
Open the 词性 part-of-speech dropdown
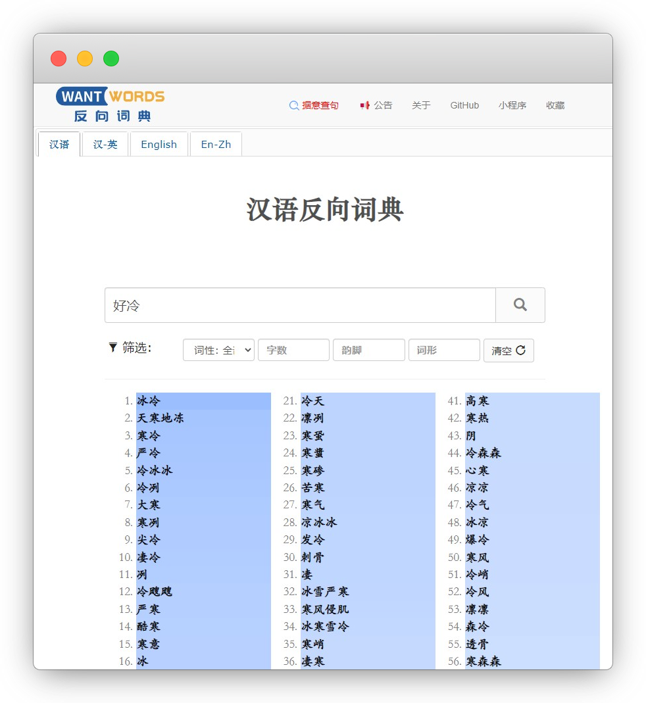coord(218,350)
